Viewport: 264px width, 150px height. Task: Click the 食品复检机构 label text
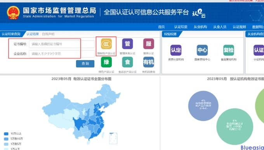[229, 59]
